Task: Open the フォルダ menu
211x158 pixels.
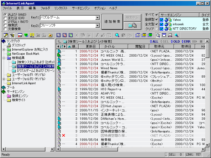Action: [x=45, y=8]
